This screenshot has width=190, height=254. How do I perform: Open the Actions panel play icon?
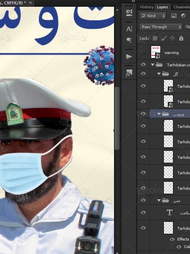coord(129,56)
